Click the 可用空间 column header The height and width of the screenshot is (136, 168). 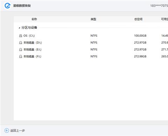tap(164, 19)
